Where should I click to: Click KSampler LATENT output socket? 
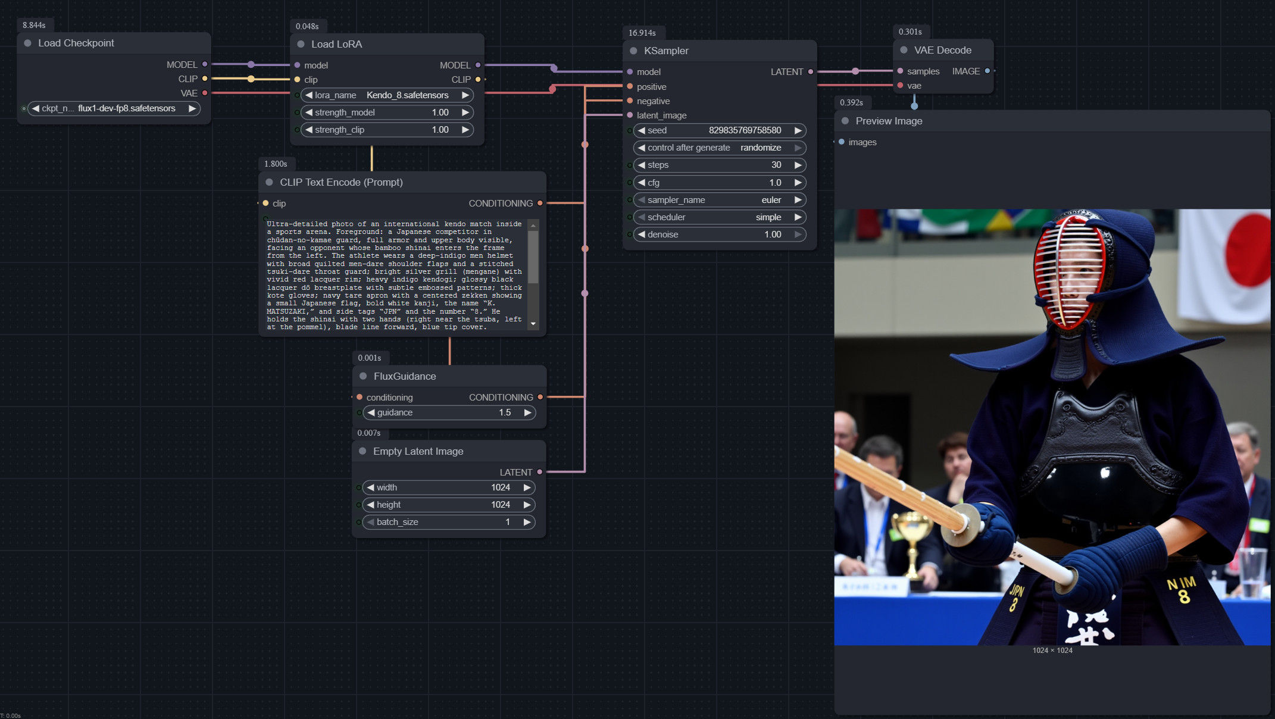coord(811,72)
